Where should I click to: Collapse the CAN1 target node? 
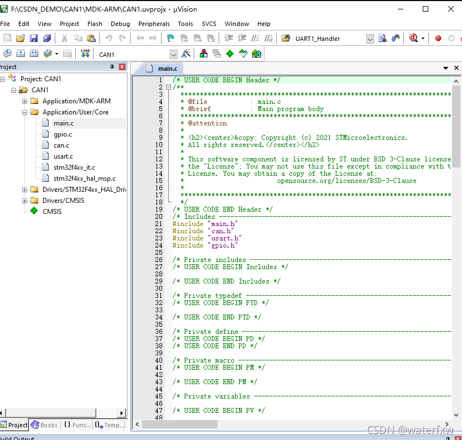coord(13,90)
